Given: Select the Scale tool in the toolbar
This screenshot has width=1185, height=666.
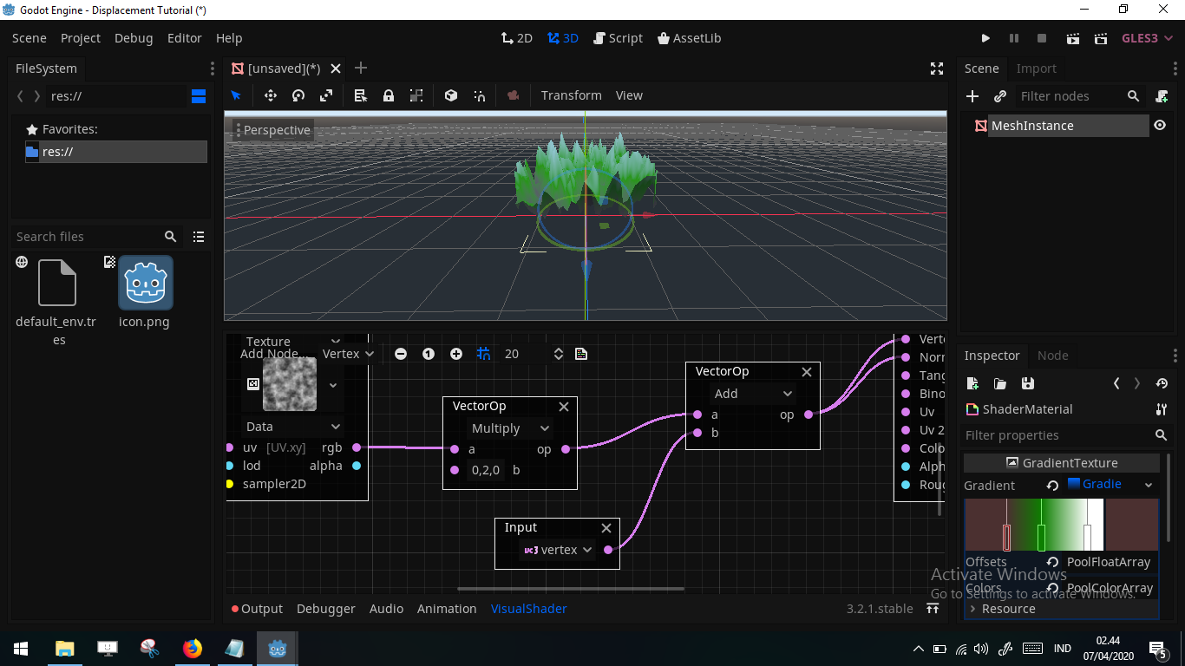Looking at the screenshot, I should click(x=325, y=95).
